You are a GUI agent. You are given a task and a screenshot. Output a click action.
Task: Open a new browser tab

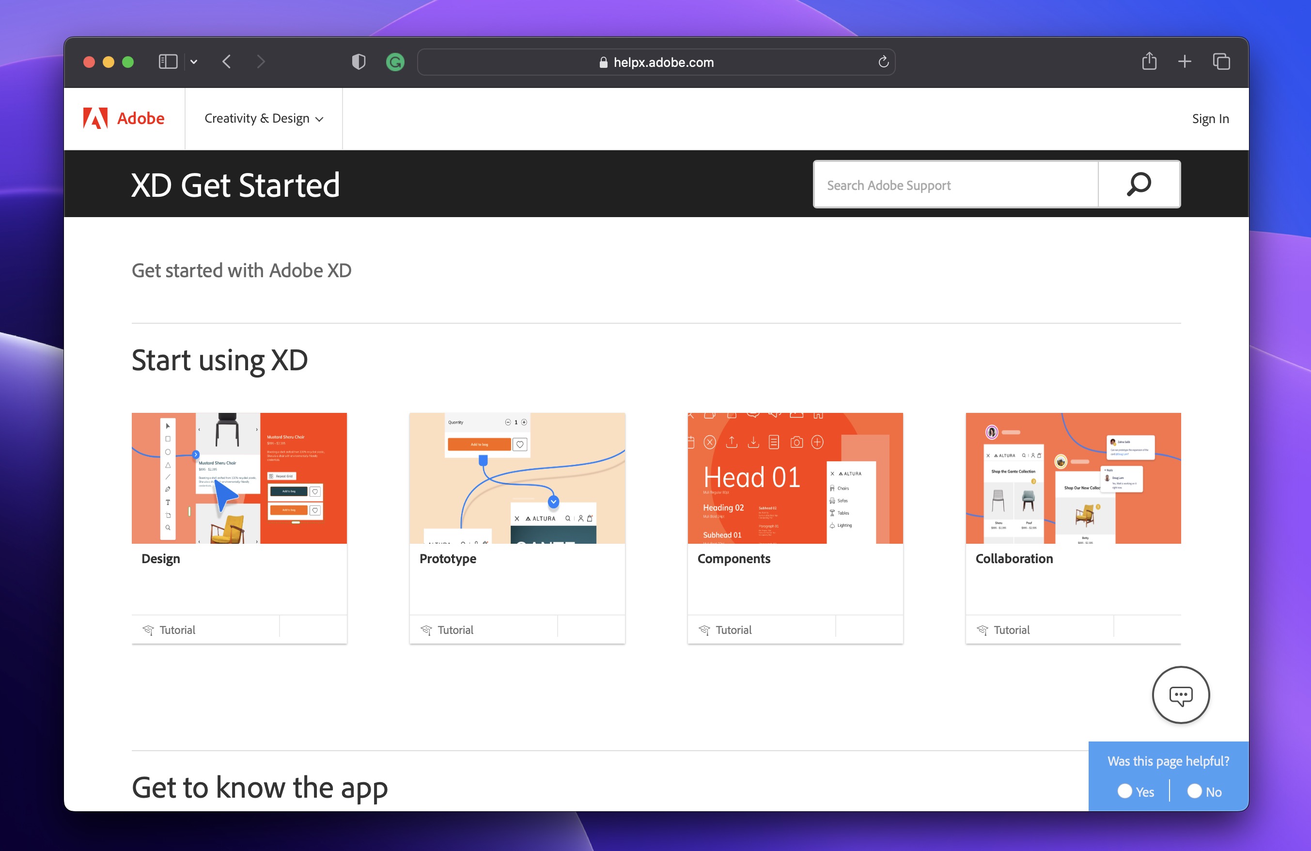1185,62
